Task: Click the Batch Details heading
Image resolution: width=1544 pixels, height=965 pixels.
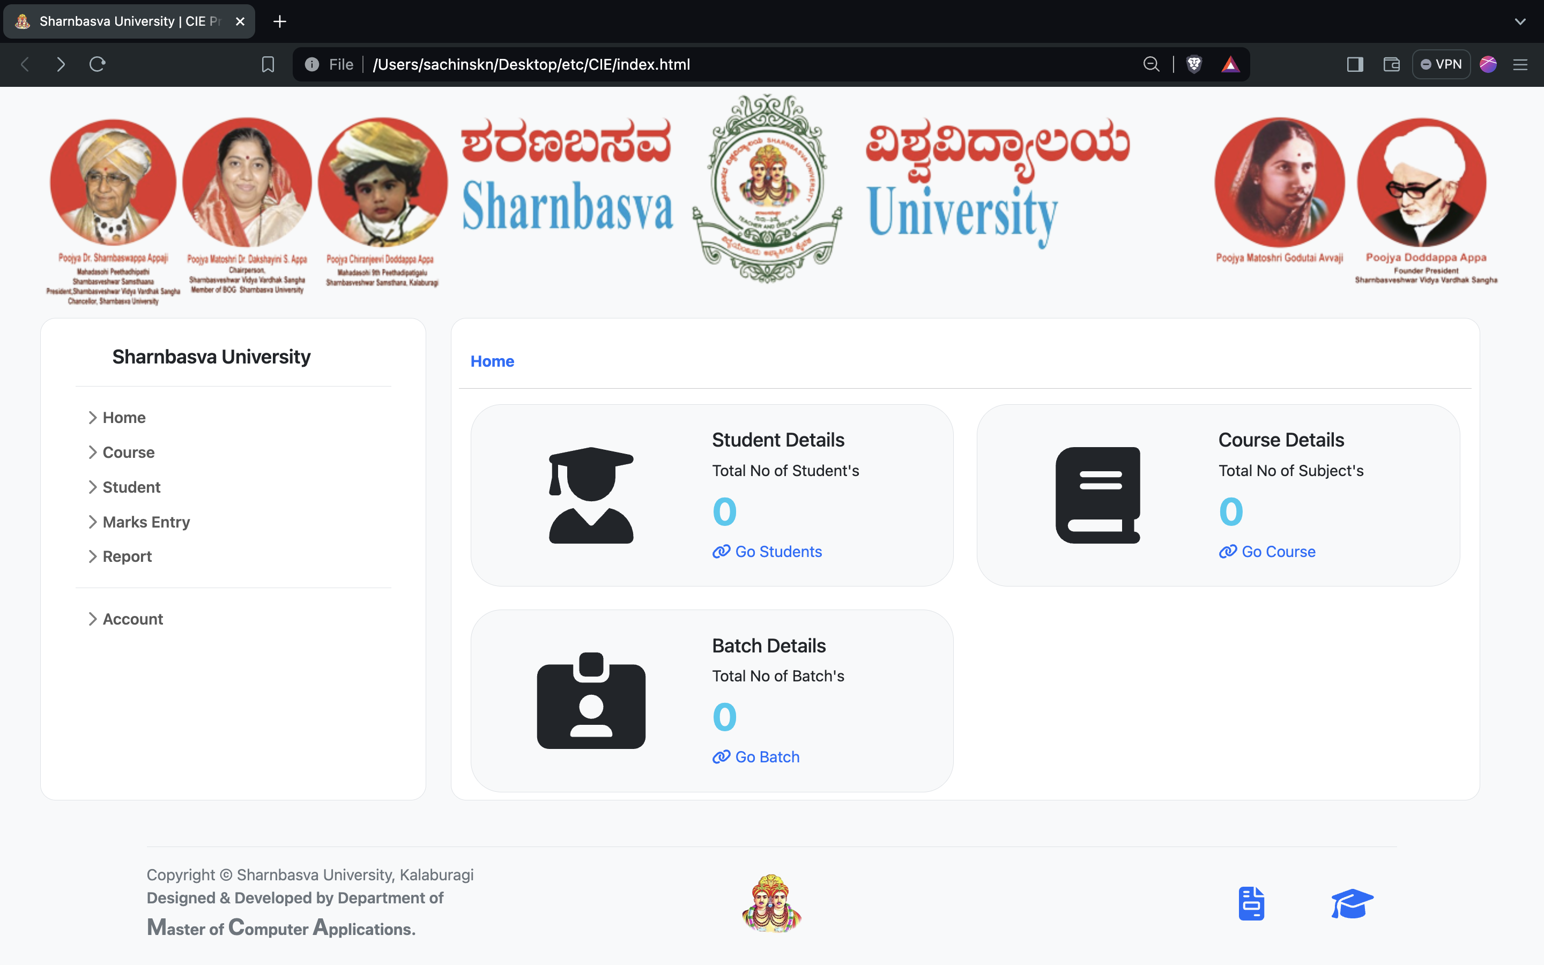Action: tap(769, 646)
